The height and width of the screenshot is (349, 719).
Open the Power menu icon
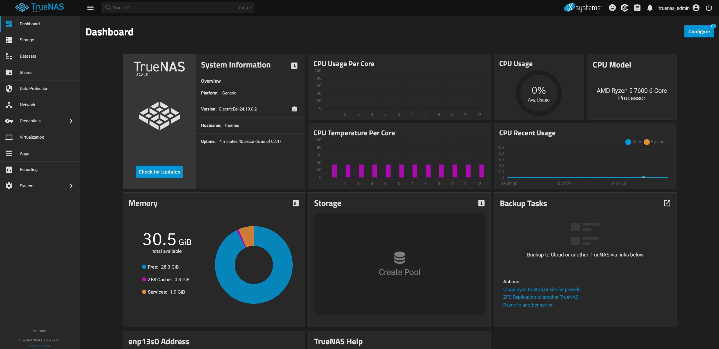pyautogui.click(x=709, y=8)
